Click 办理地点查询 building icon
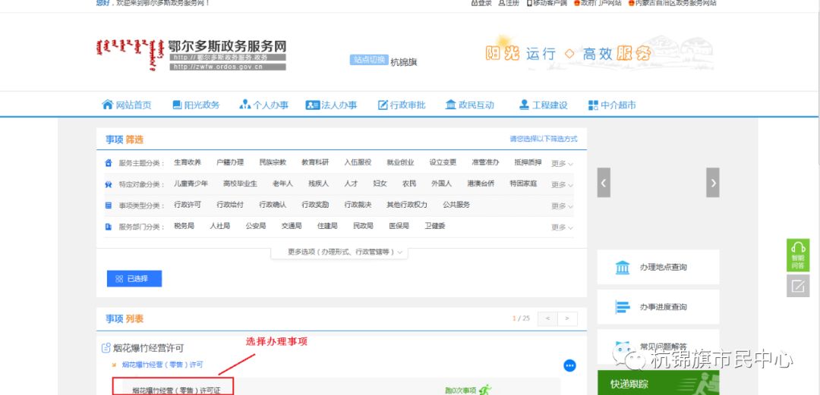This screenshot has width=820, height=395. pos(623,268)
